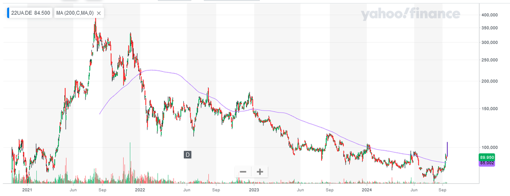Click the 200,000 price axis label

click(489, 81)
